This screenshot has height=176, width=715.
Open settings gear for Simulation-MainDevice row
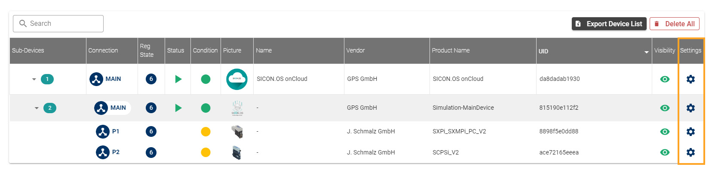[690, 108]
